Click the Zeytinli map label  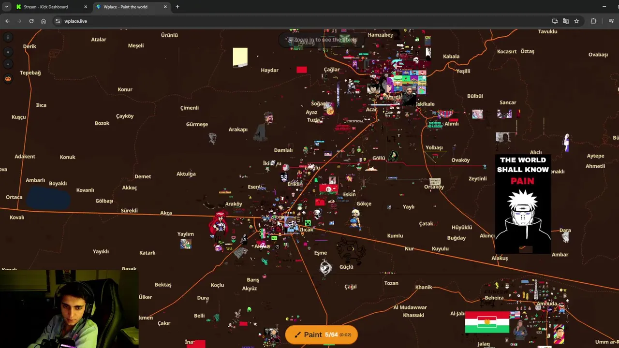(477, 179)
